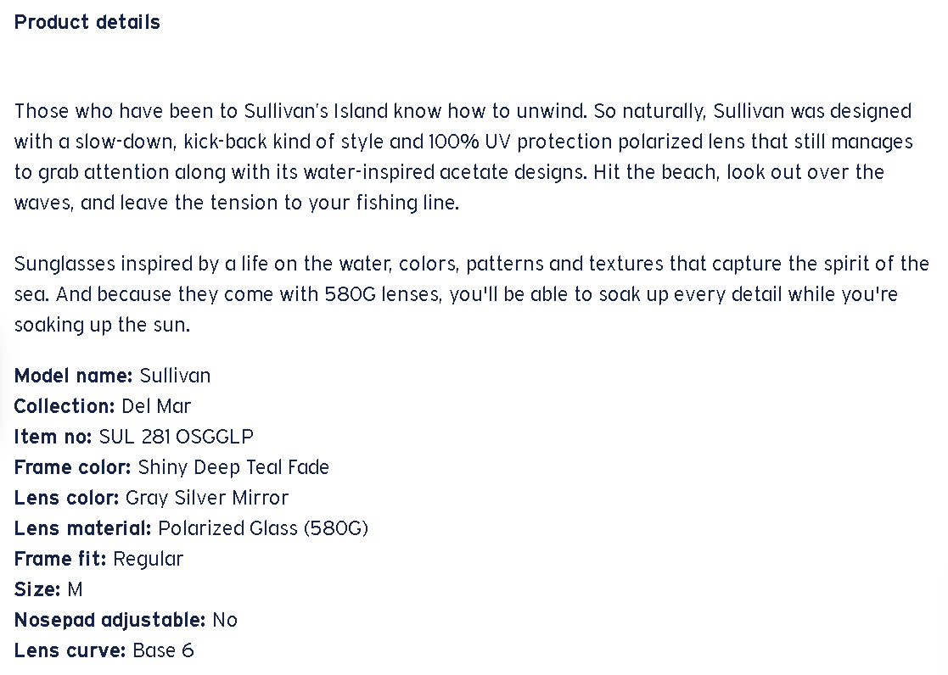Click the Lens material label
The image size is (948, 675).
point(83,528)
